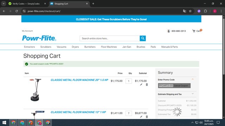Open the Chrome three-dot menu
Viewport: 225px width, 126px height.
pos(221,11)
